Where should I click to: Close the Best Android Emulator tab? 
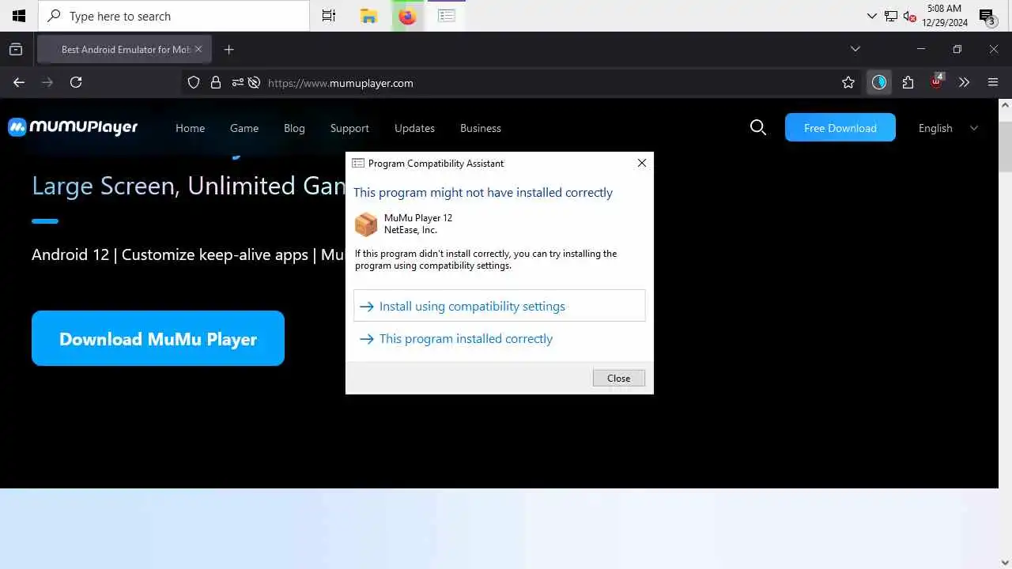tap(198, 49)
